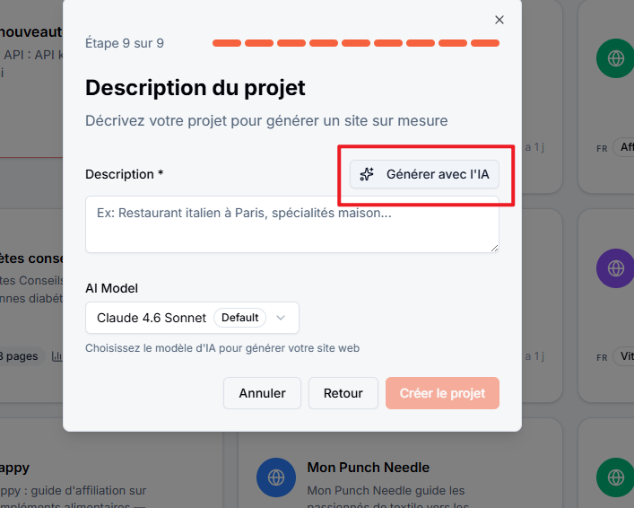This screenshot has height=508, width=634.
Task: Click the sparkle icon on Générer avec l'IA
Action: [367, 174]
